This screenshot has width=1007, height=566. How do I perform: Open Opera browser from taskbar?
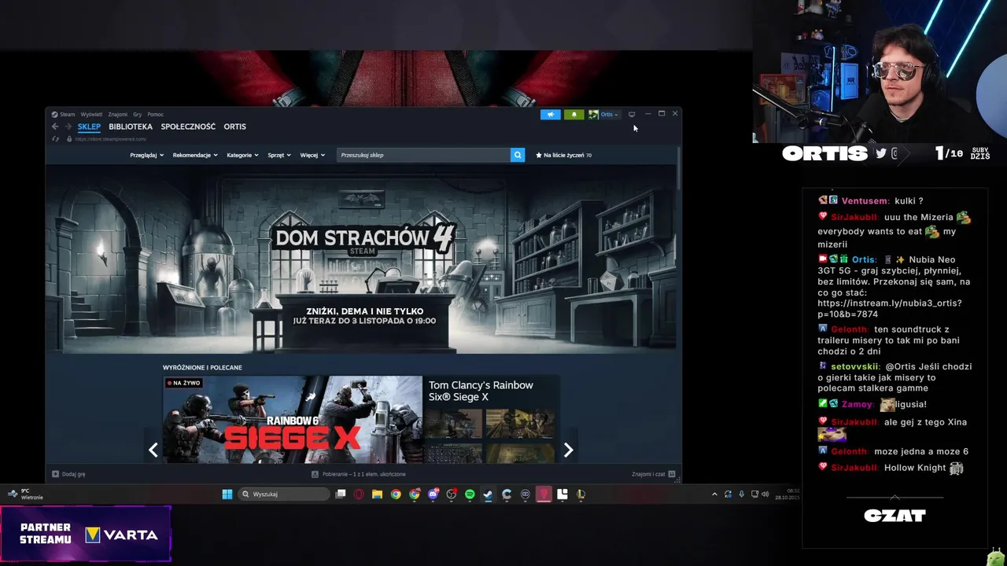pyautogui.click(x=359, y=494)
